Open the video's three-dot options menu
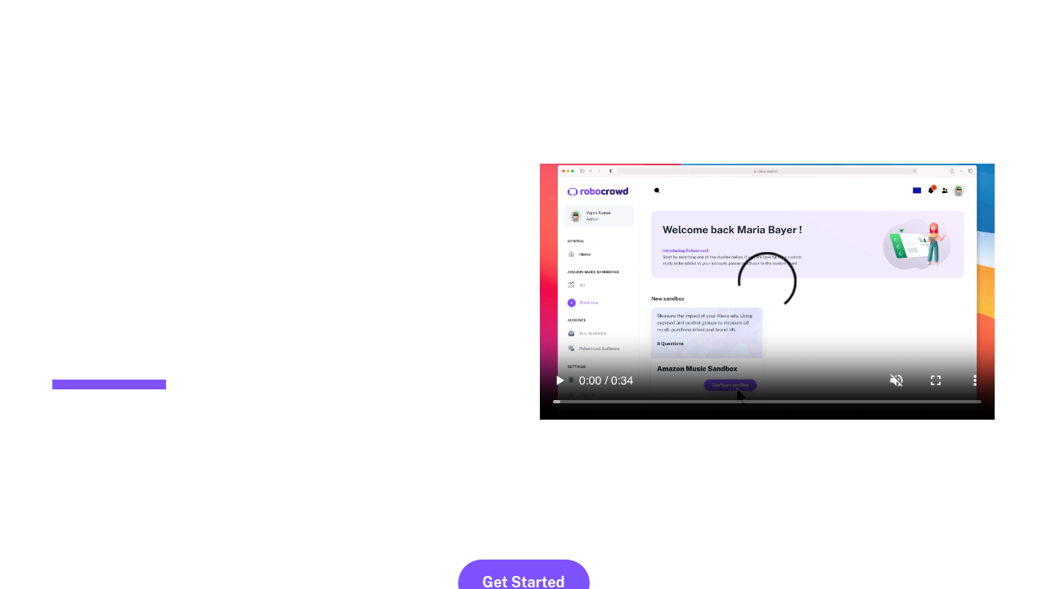Screen dimensions: 1047x589 974,380
